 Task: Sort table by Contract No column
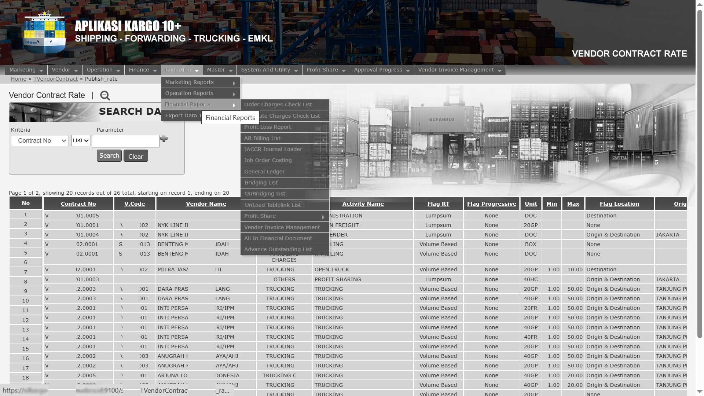[78, 204]
